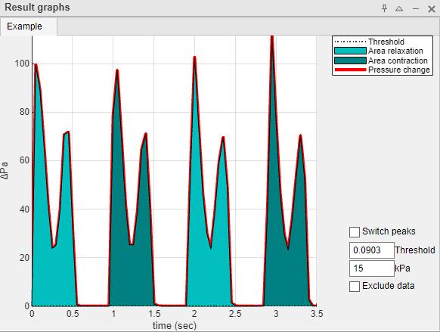Click the Threshold dotted legend line
Viewport: 440px width, 332px height.
coord(350,42)
